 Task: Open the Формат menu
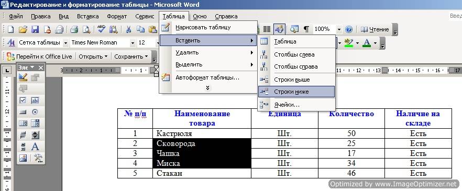click(x=117, y=16)
